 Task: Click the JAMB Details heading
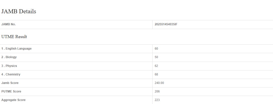click(x=19, y=12)
